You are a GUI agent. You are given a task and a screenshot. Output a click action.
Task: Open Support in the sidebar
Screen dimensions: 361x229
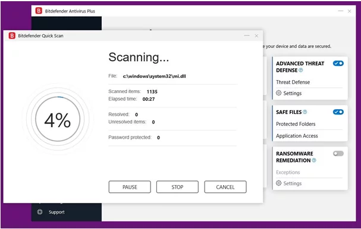56,212
